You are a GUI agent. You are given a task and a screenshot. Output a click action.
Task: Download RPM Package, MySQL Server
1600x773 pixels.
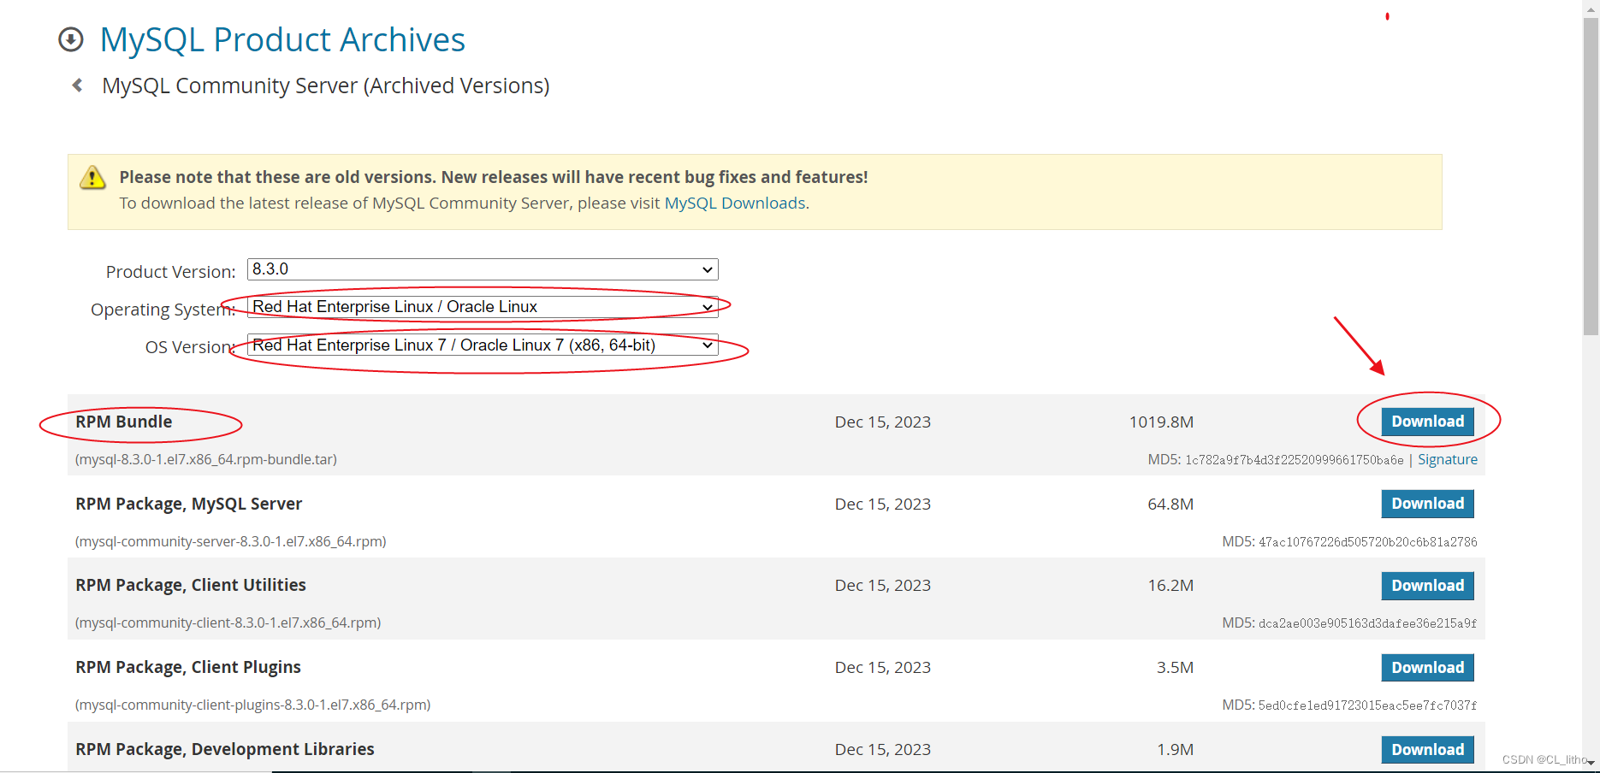point(1427,504)
